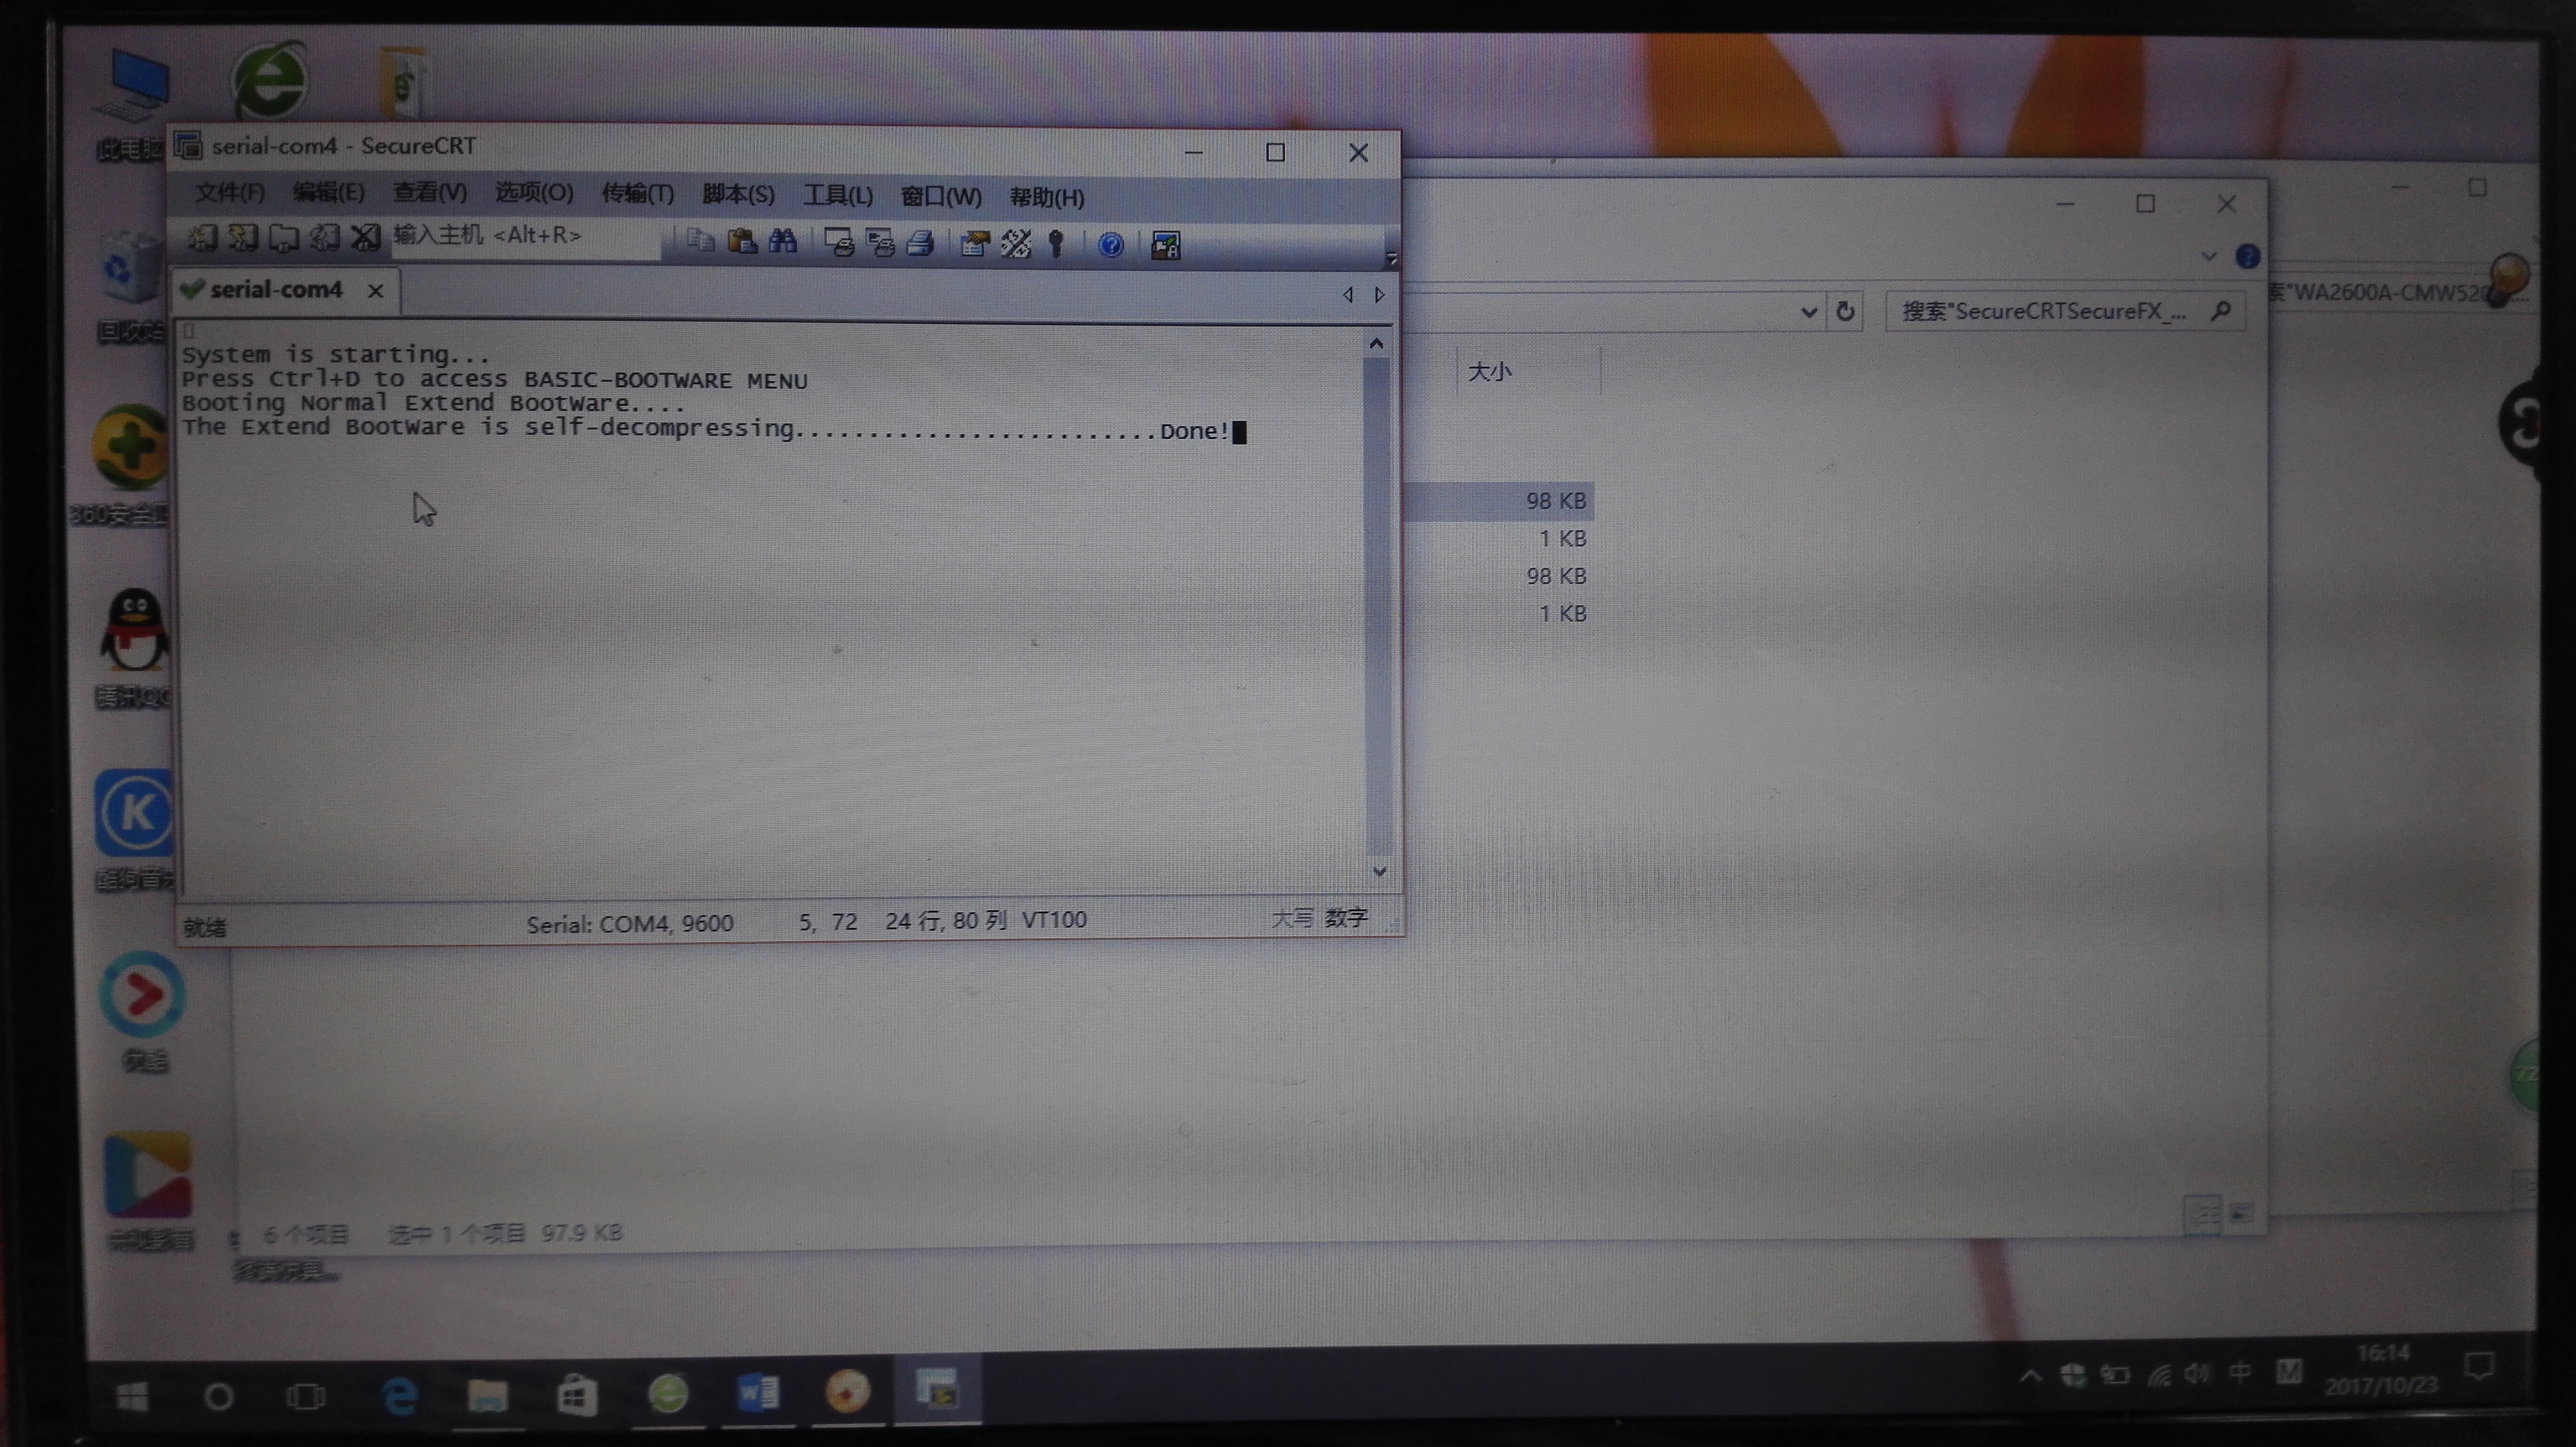Open Microsoft Edge from taskbar
This screenshot has height=1447, width=2576.
click(x=400, y=1395)
